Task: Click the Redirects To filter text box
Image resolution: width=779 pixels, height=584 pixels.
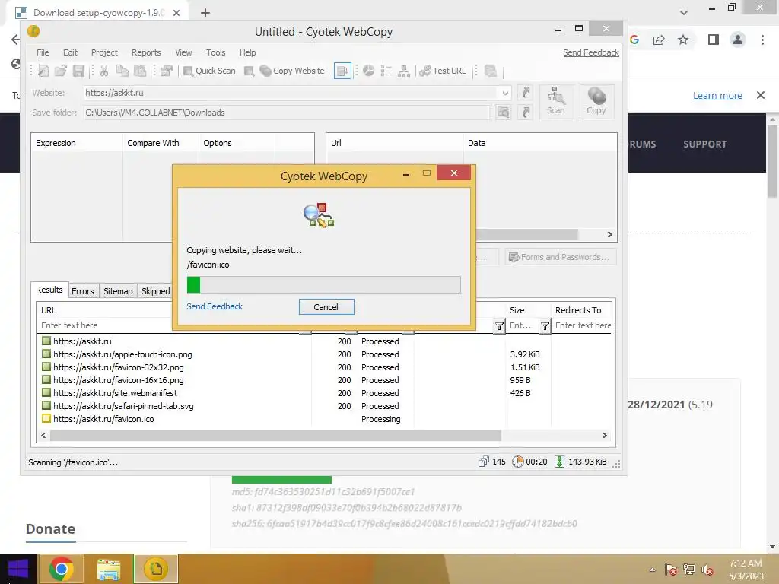Action: [x=583, y=325]
